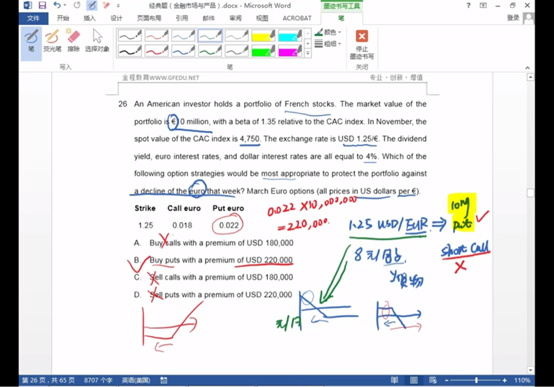Click macro recording icon in status bar
This screenshot has width=554, height=387.
coord(163,380)
